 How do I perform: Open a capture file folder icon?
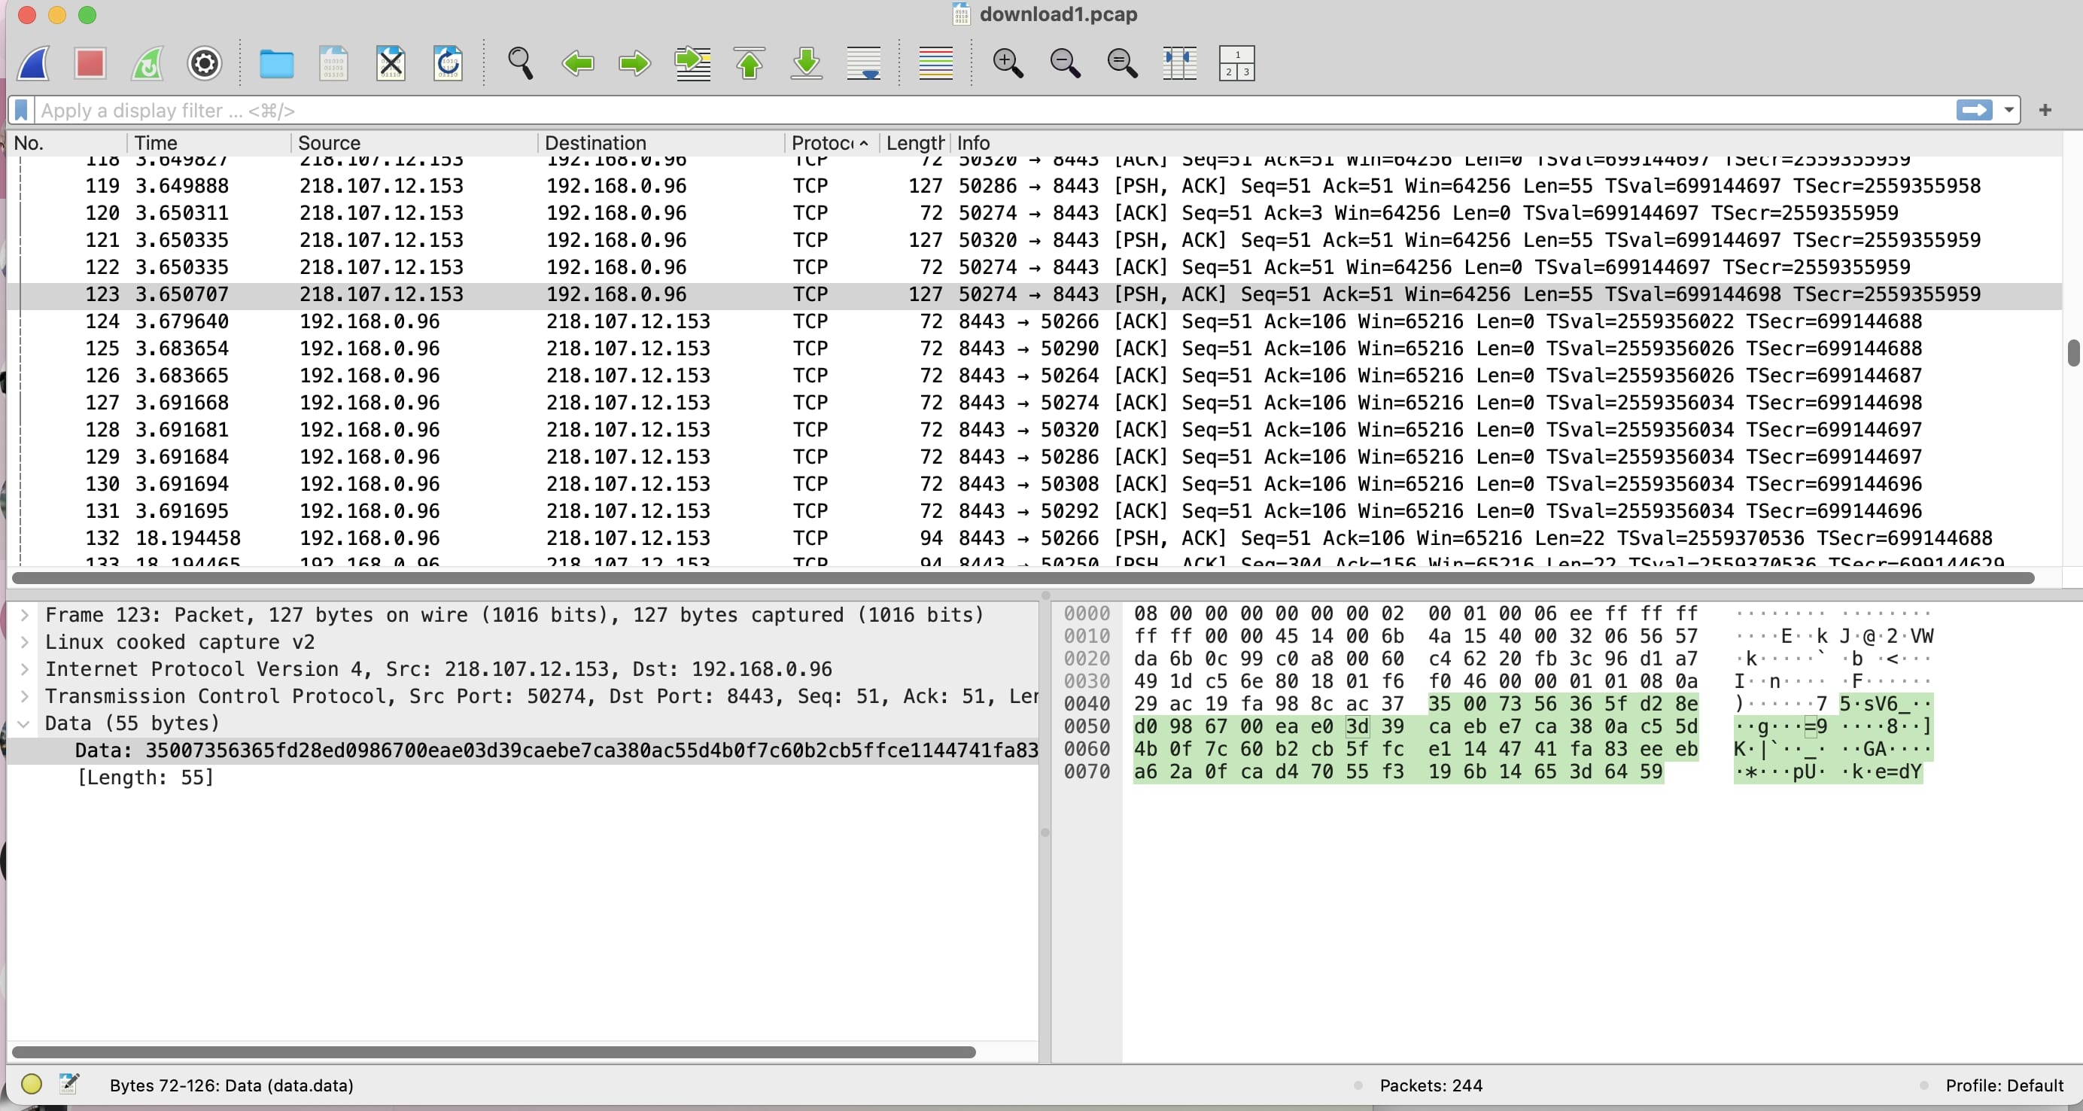pos(276,63)
